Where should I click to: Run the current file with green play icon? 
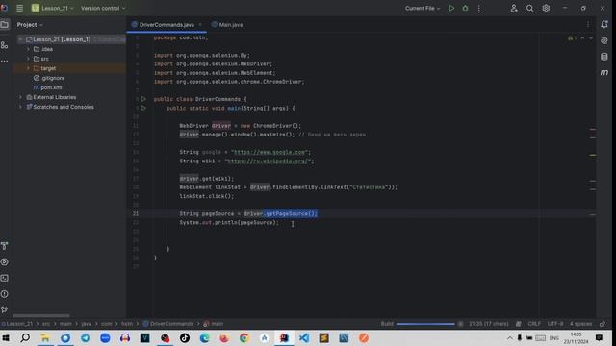(451, 8)
